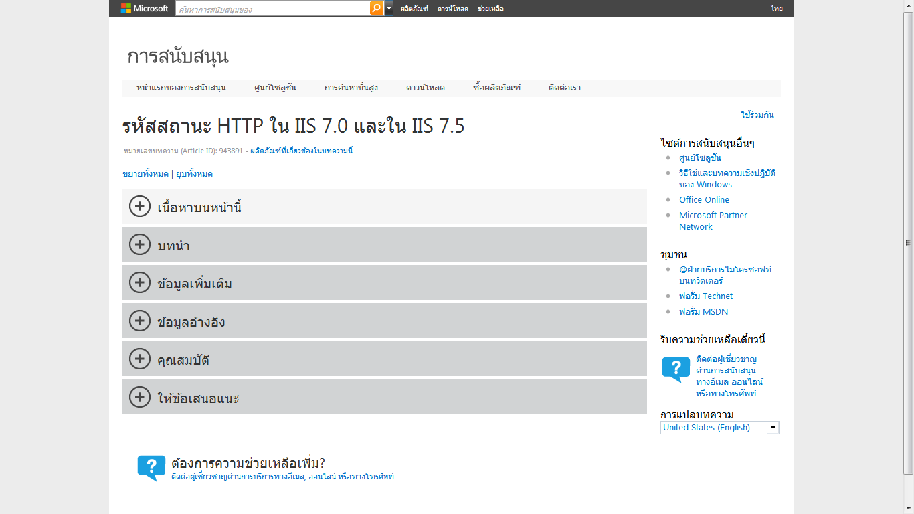Open the ฟอรัม Technet link
This screenshot has width=914, height=514.
(x=706, y=296)
